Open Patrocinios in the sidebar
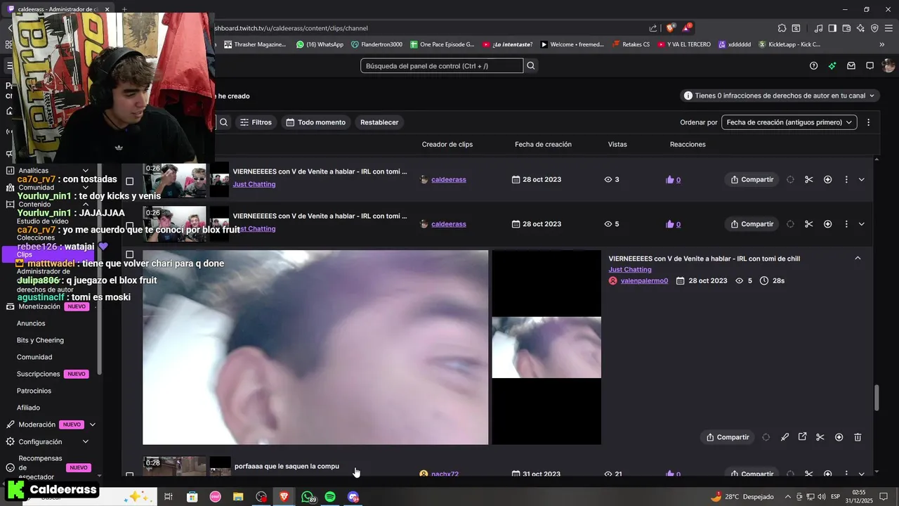 tap(34, 391)
